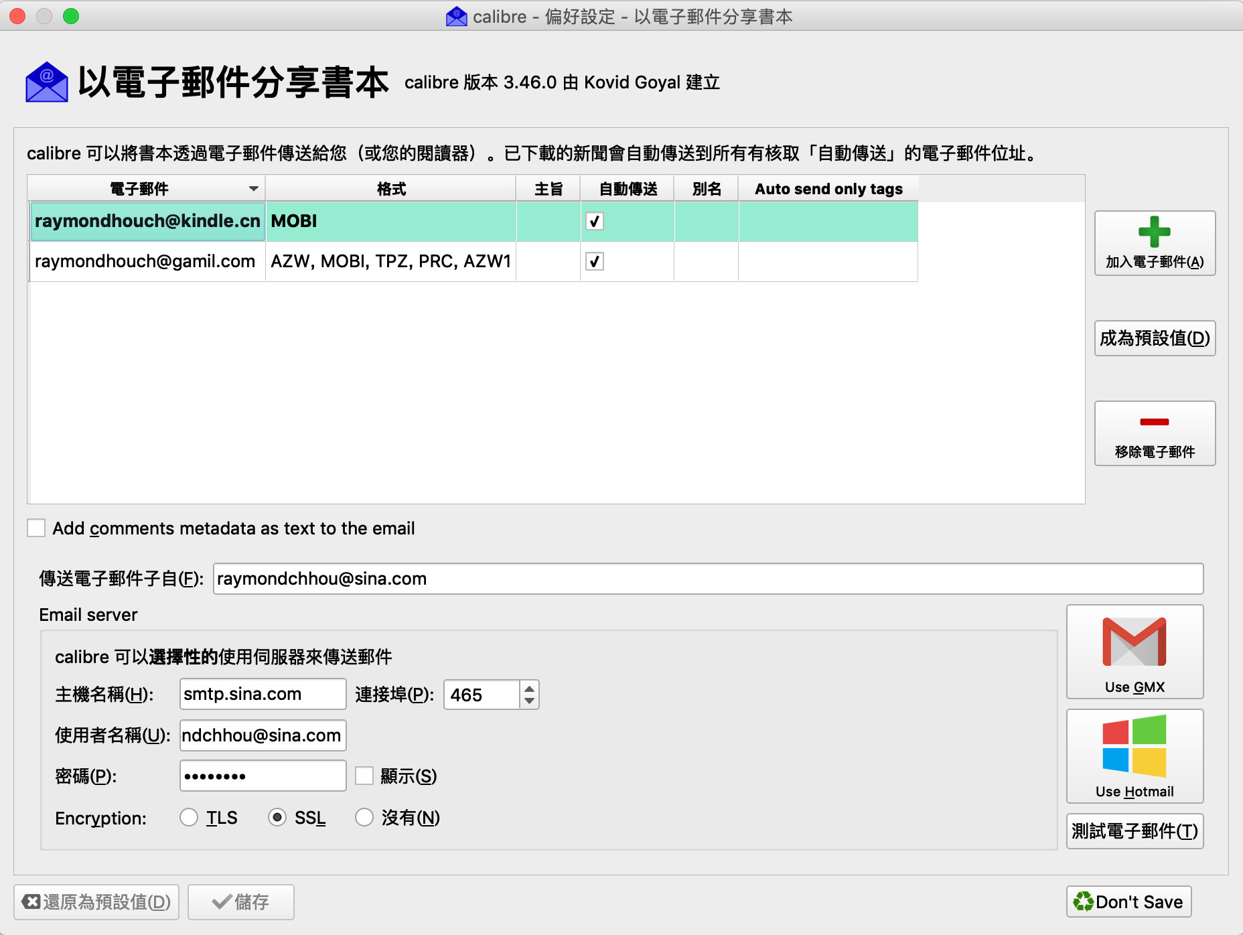Click the macOS green zoom window button
Screen dimensions: 1243x935
click(71, 16)
